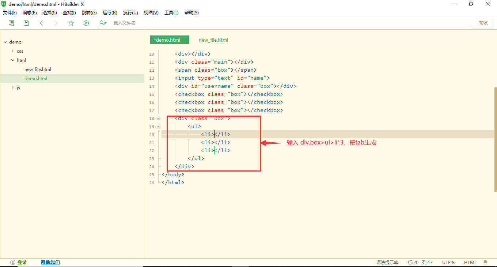Open the 跳转(G) menu
Viewport: 497px width, 267px height.
tap(89, 13)
